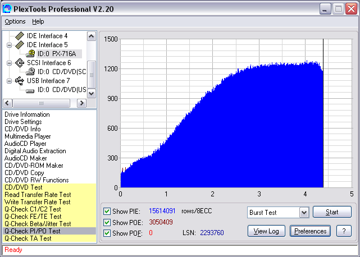
Task: Select ID:0 CD/DVD under USB Interface 7
Action: tap(62, 90)
